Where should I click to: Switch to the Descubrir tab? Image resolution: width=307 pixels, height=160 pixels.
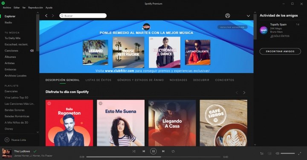point(201,80)
